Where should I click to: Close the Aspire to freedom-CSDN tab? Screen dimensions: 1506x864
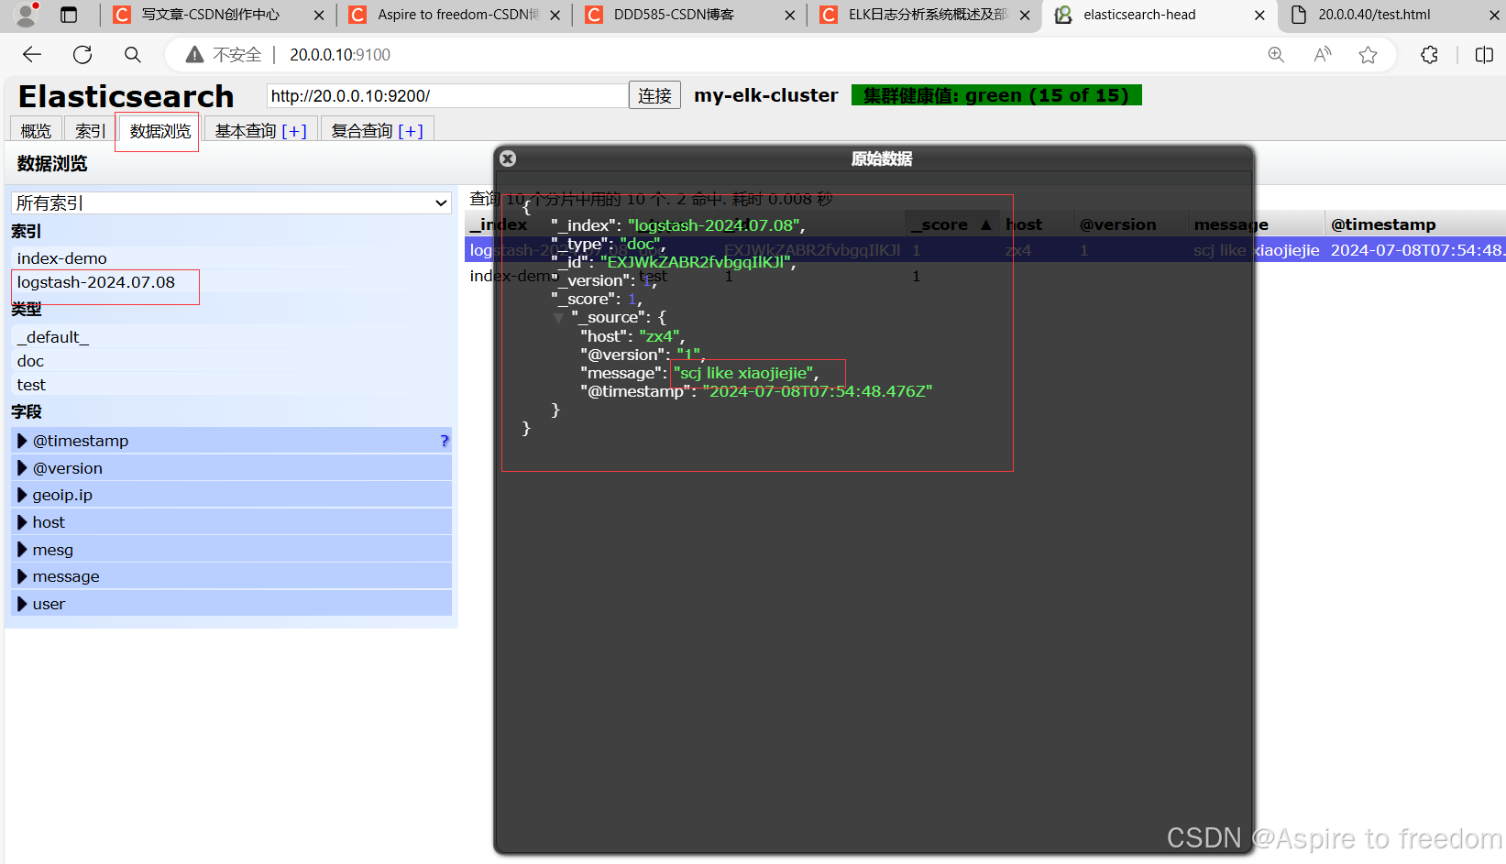tap(555, 16)
